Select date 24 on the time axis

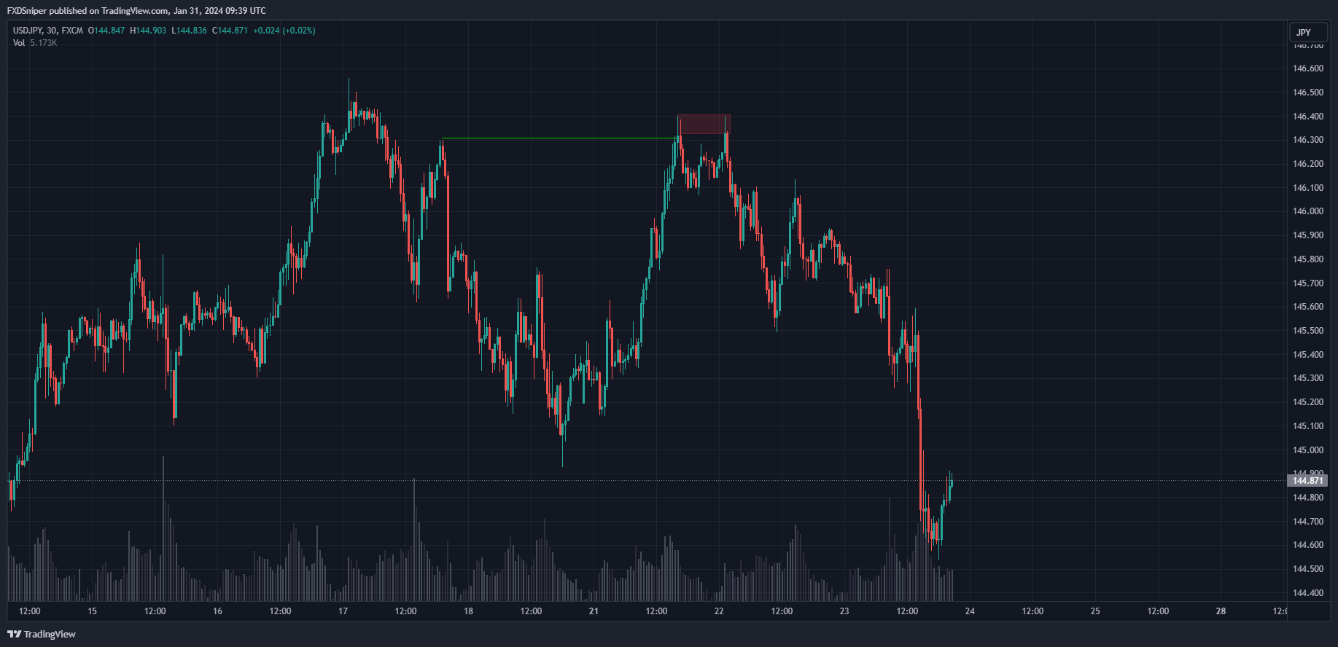(970, 611)
